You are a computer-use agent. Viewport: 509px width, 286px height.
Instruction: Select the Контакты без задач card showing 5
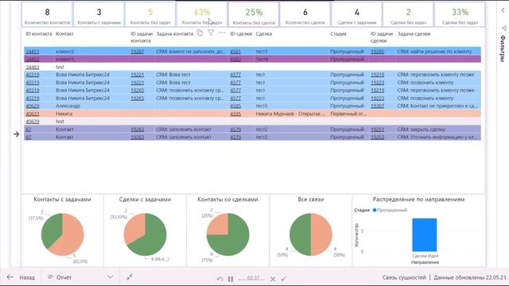(x=150, y=14)
